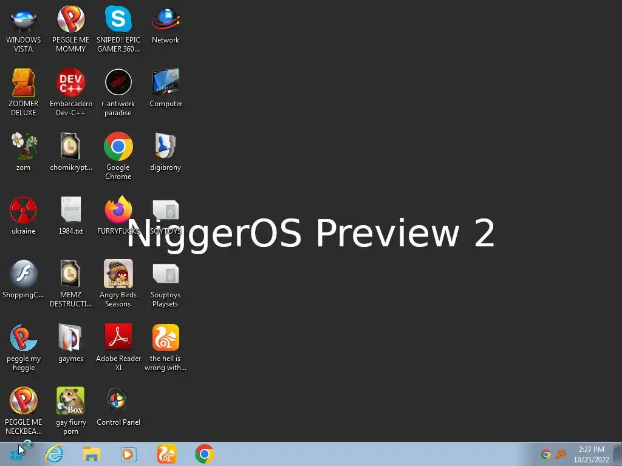
Task: Click the Chrome icon in system tray
Action: (546, 454)
